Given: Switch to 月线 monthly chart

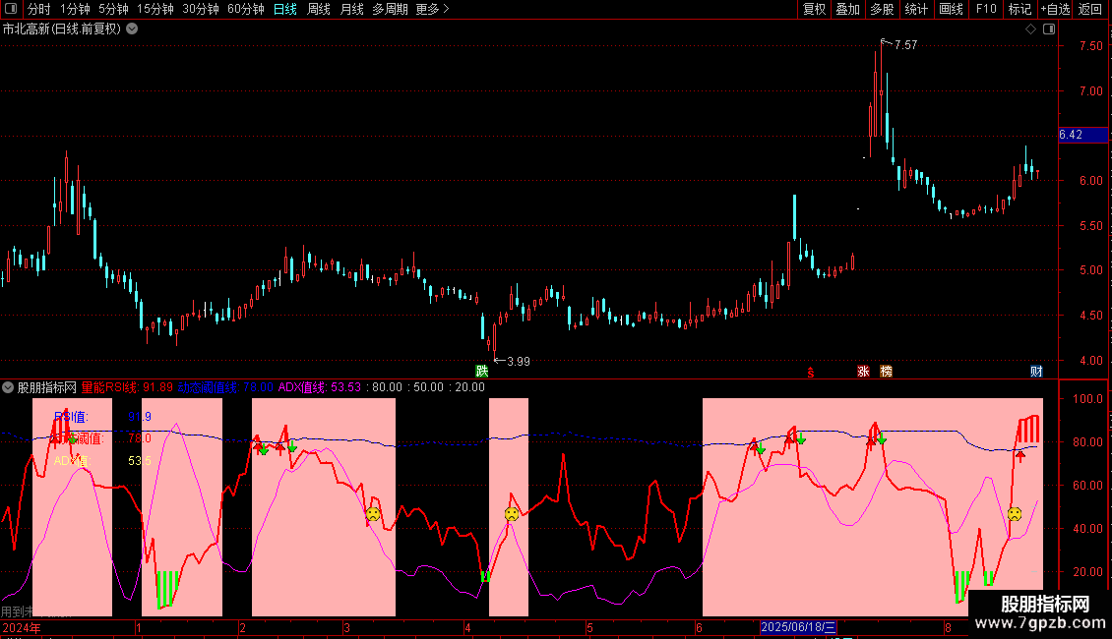Looking at the screenshot, I should (x=351, y=9).
